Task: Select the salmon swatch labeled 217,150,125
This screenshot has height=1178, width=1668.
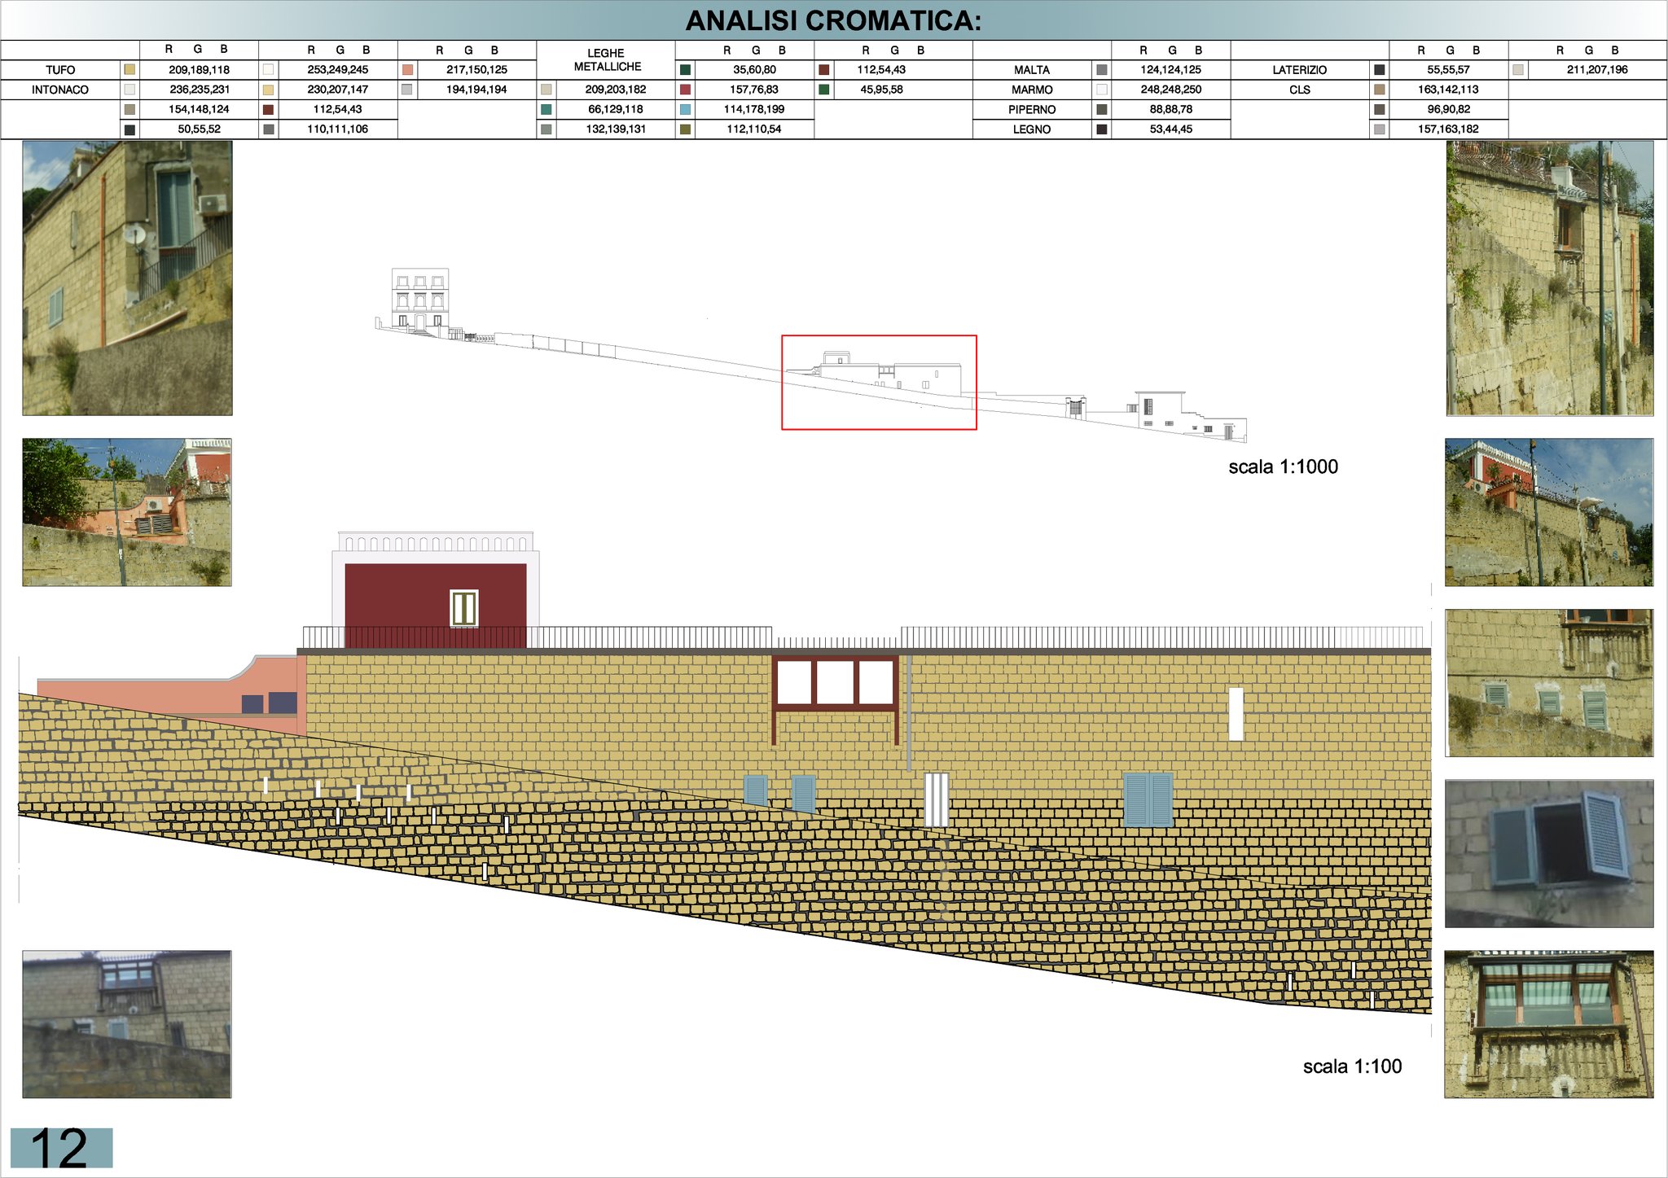Action: click(407, 70)
